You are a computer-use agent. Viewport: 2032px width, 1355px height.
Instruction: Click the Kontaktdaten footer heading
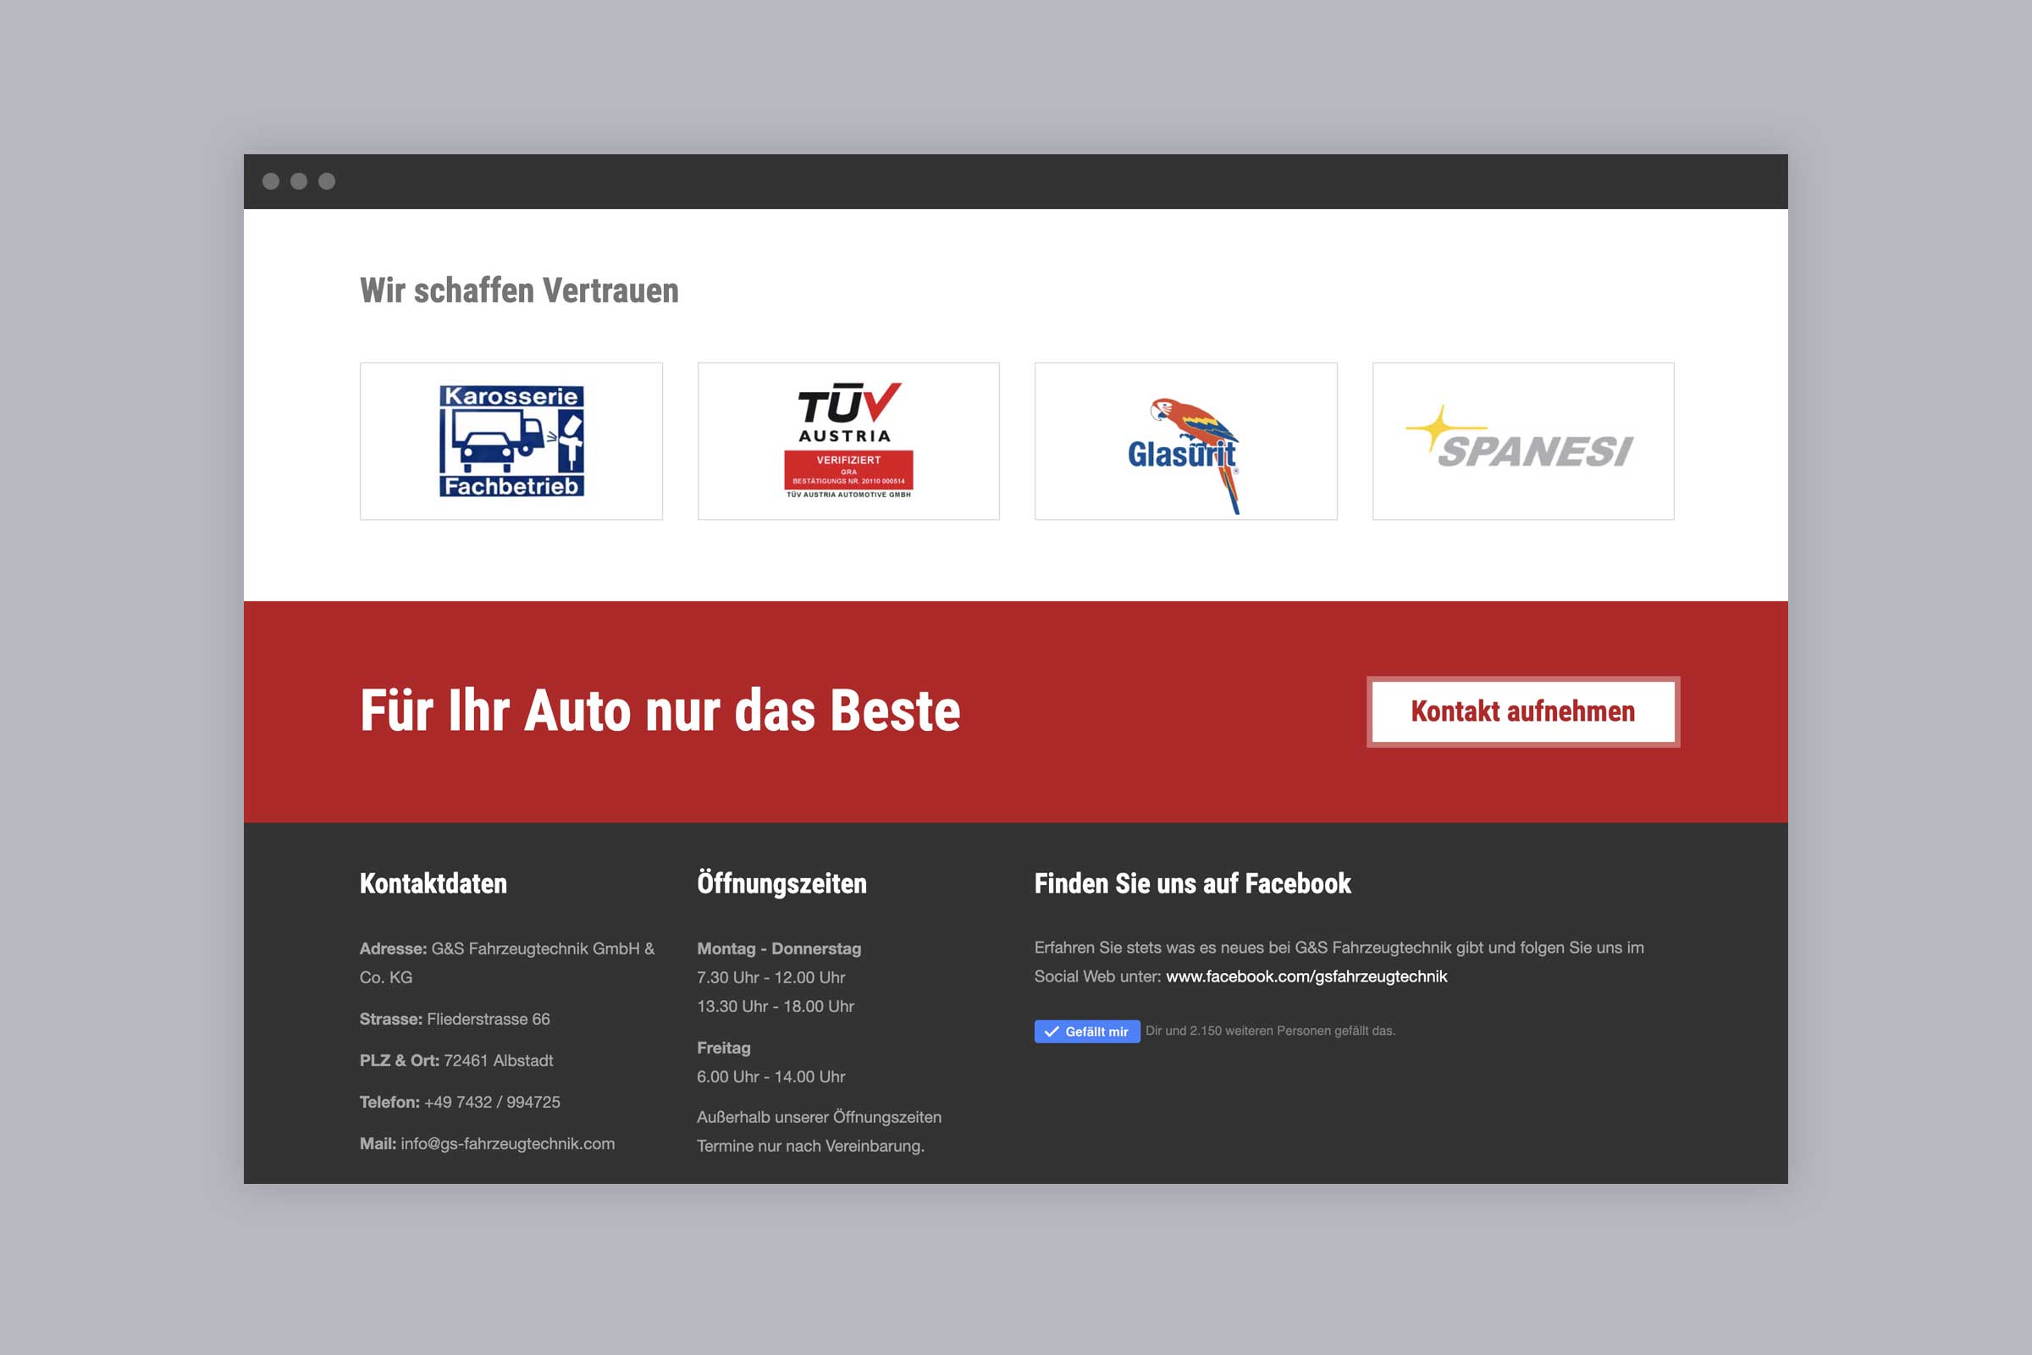433,883
